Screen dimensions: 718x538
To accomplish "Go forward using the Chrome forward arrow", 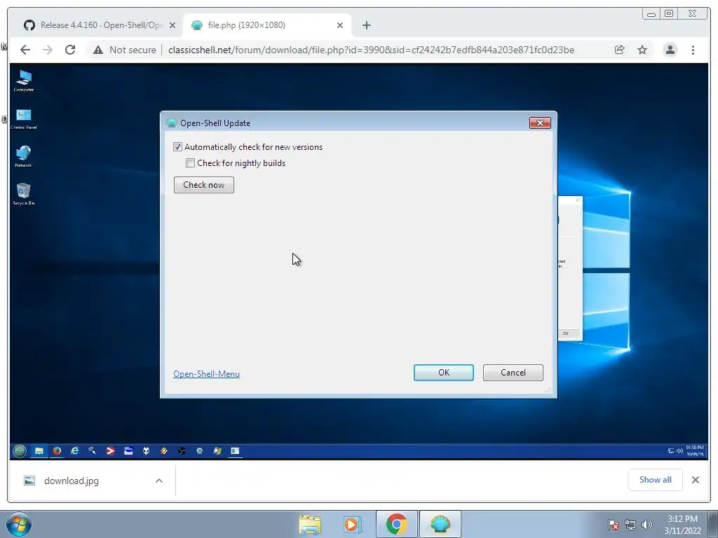I will tap(48, 50).
